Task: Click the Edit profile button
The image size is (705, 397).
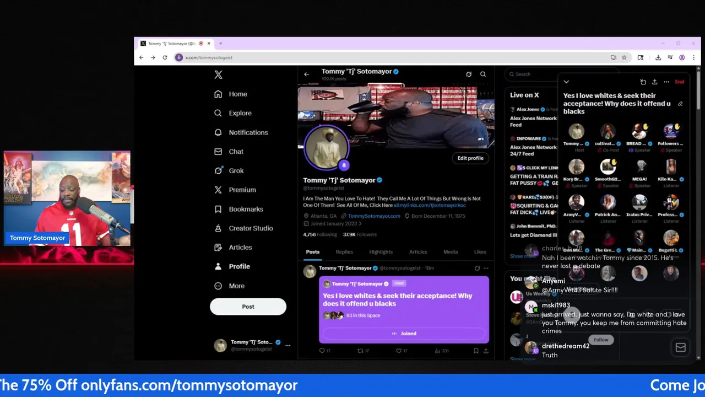Action: (470, 158)
